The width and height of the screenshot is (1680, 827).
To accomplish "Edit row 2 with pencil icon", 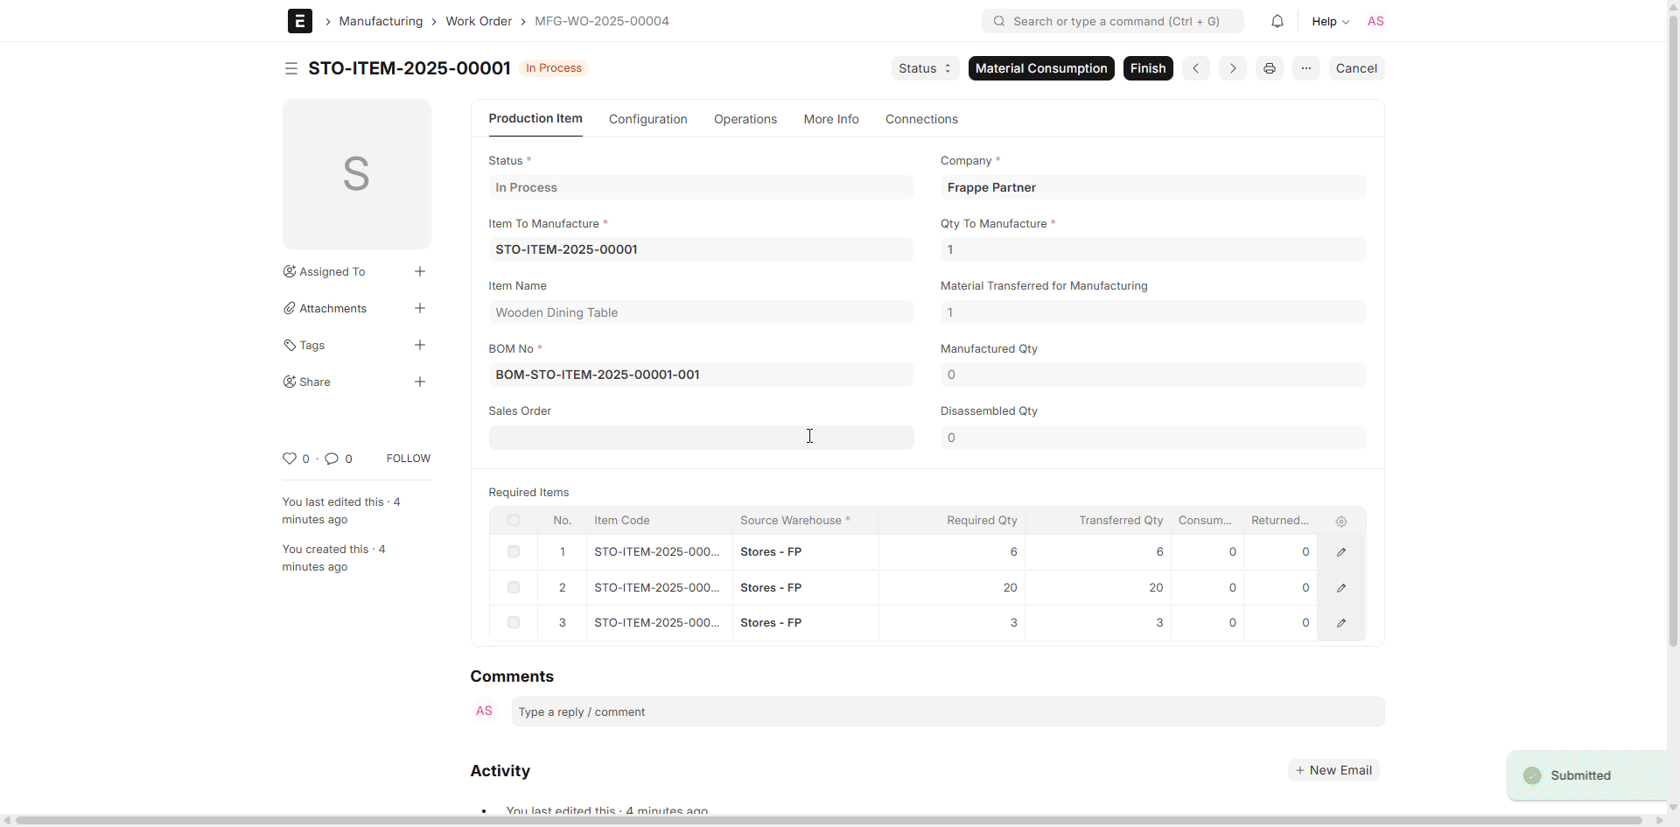I will point(1340,588).
